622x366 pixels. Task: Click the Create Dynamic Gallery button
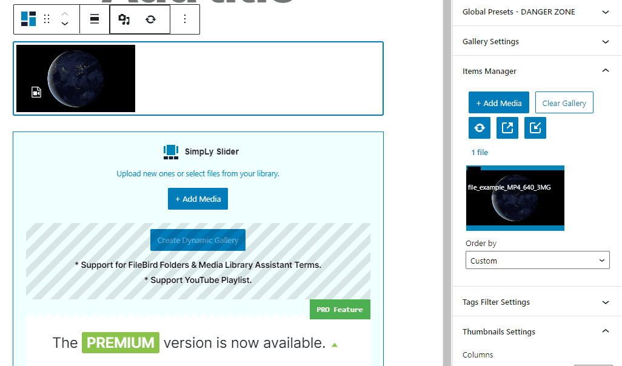tap(198, 239)
